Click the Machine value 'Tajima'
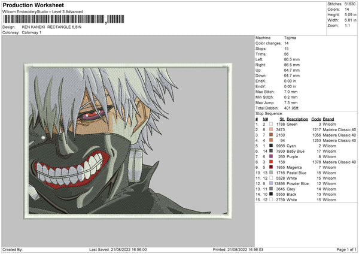The width and height of the screenshot is (359, 254). [290, 38]
